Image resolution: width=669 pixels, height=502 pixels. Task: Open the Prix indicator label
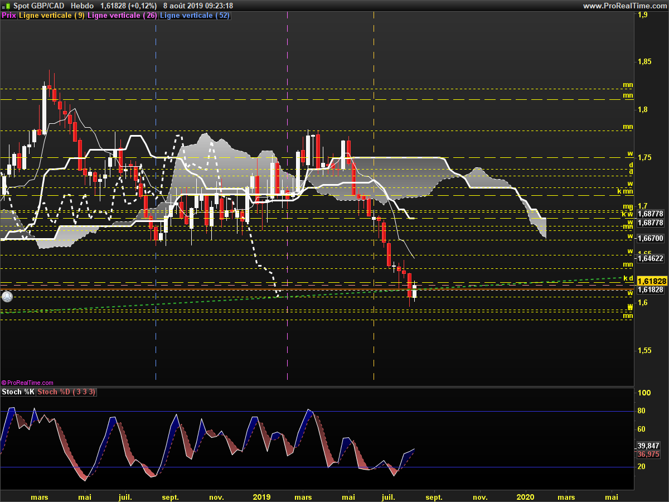9,16
